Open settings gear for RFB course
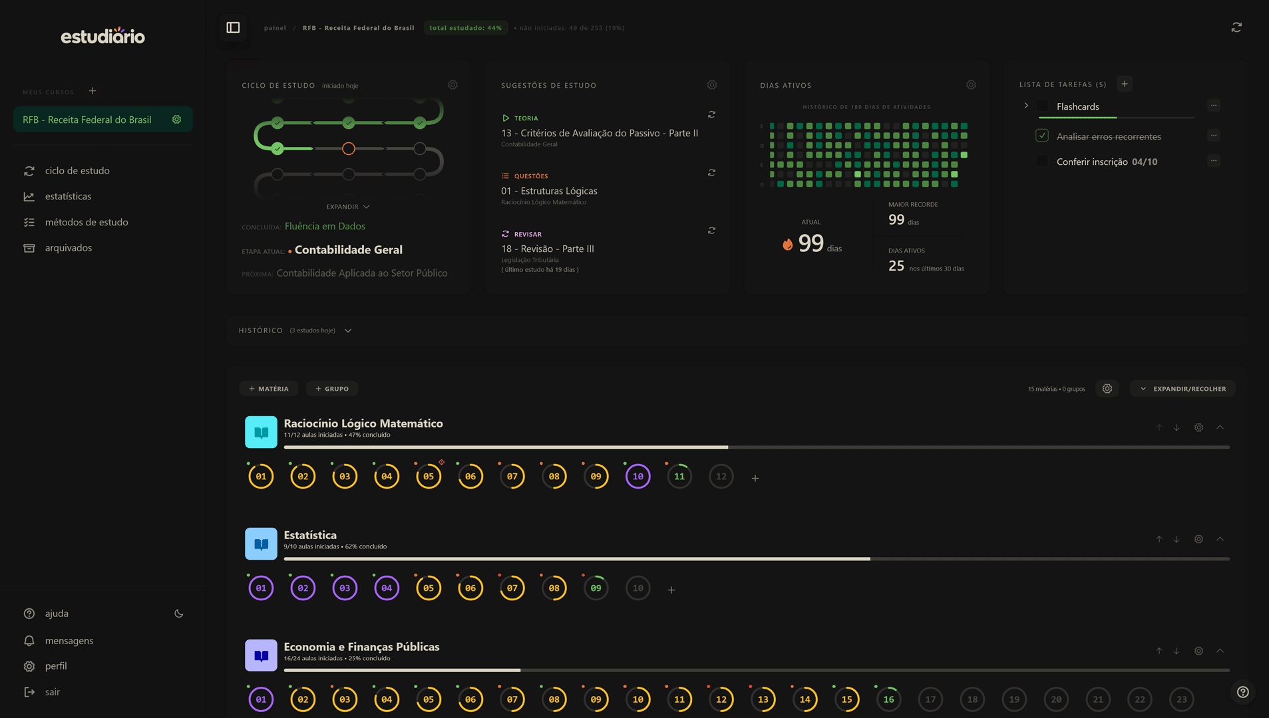This screenshot has width=1269, height=718. [176, 120]
